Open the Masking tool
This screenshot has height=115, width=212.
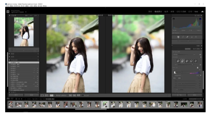coord(196,37)
